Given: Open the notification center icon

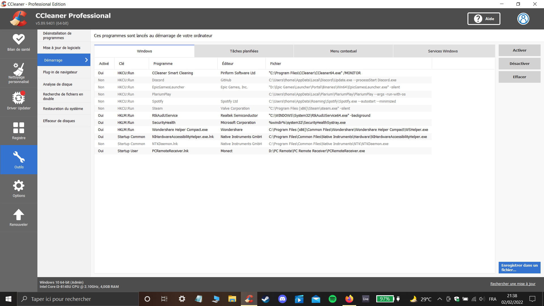Looking at the screenshot, I should pyautogui.click(x=532, y=299).
